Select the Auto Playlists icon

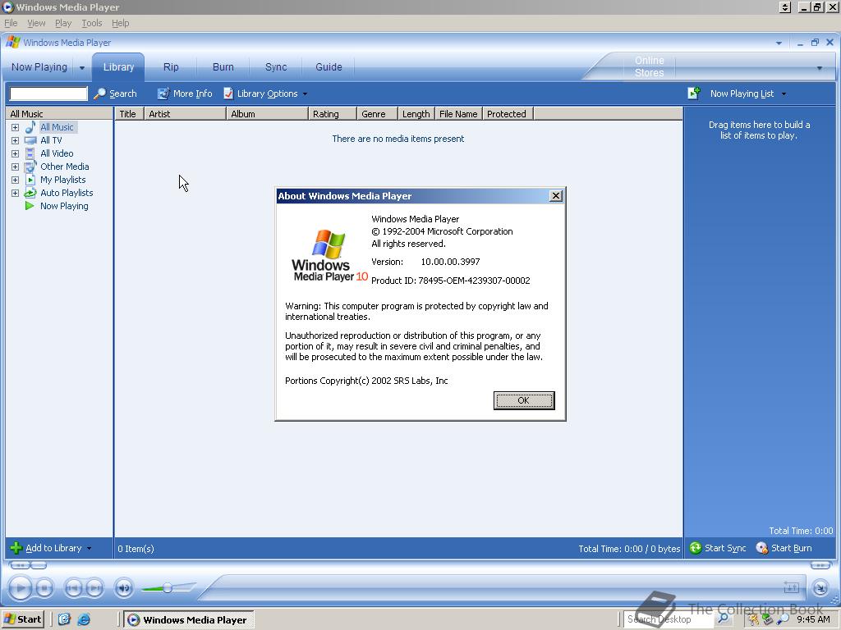click(30, 193)
